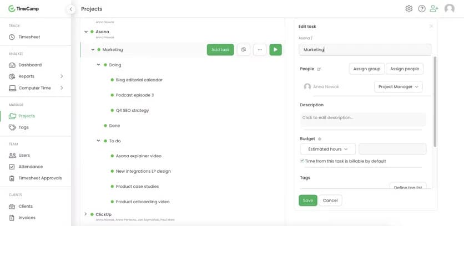Click the Assign people button
This screenshot has width=464, height=268.
coord(405,69)
